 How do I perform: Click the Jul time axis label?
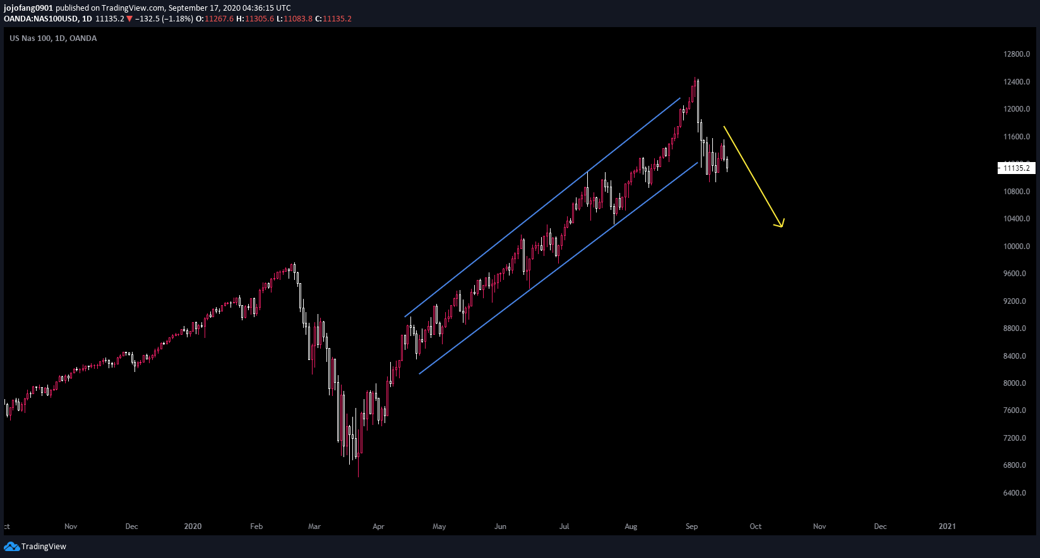(564, 526)
